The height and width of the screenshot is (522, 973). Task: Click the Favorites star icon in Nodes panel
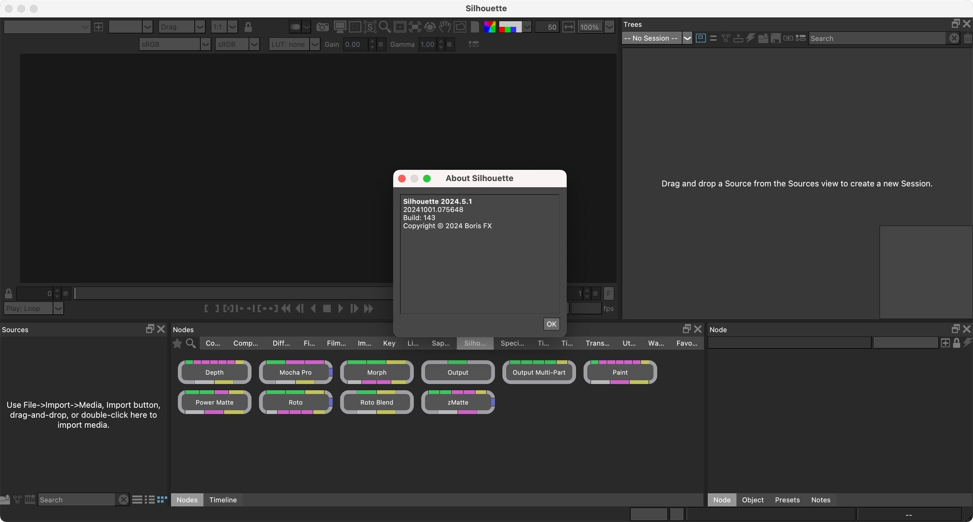coord(177,344)
